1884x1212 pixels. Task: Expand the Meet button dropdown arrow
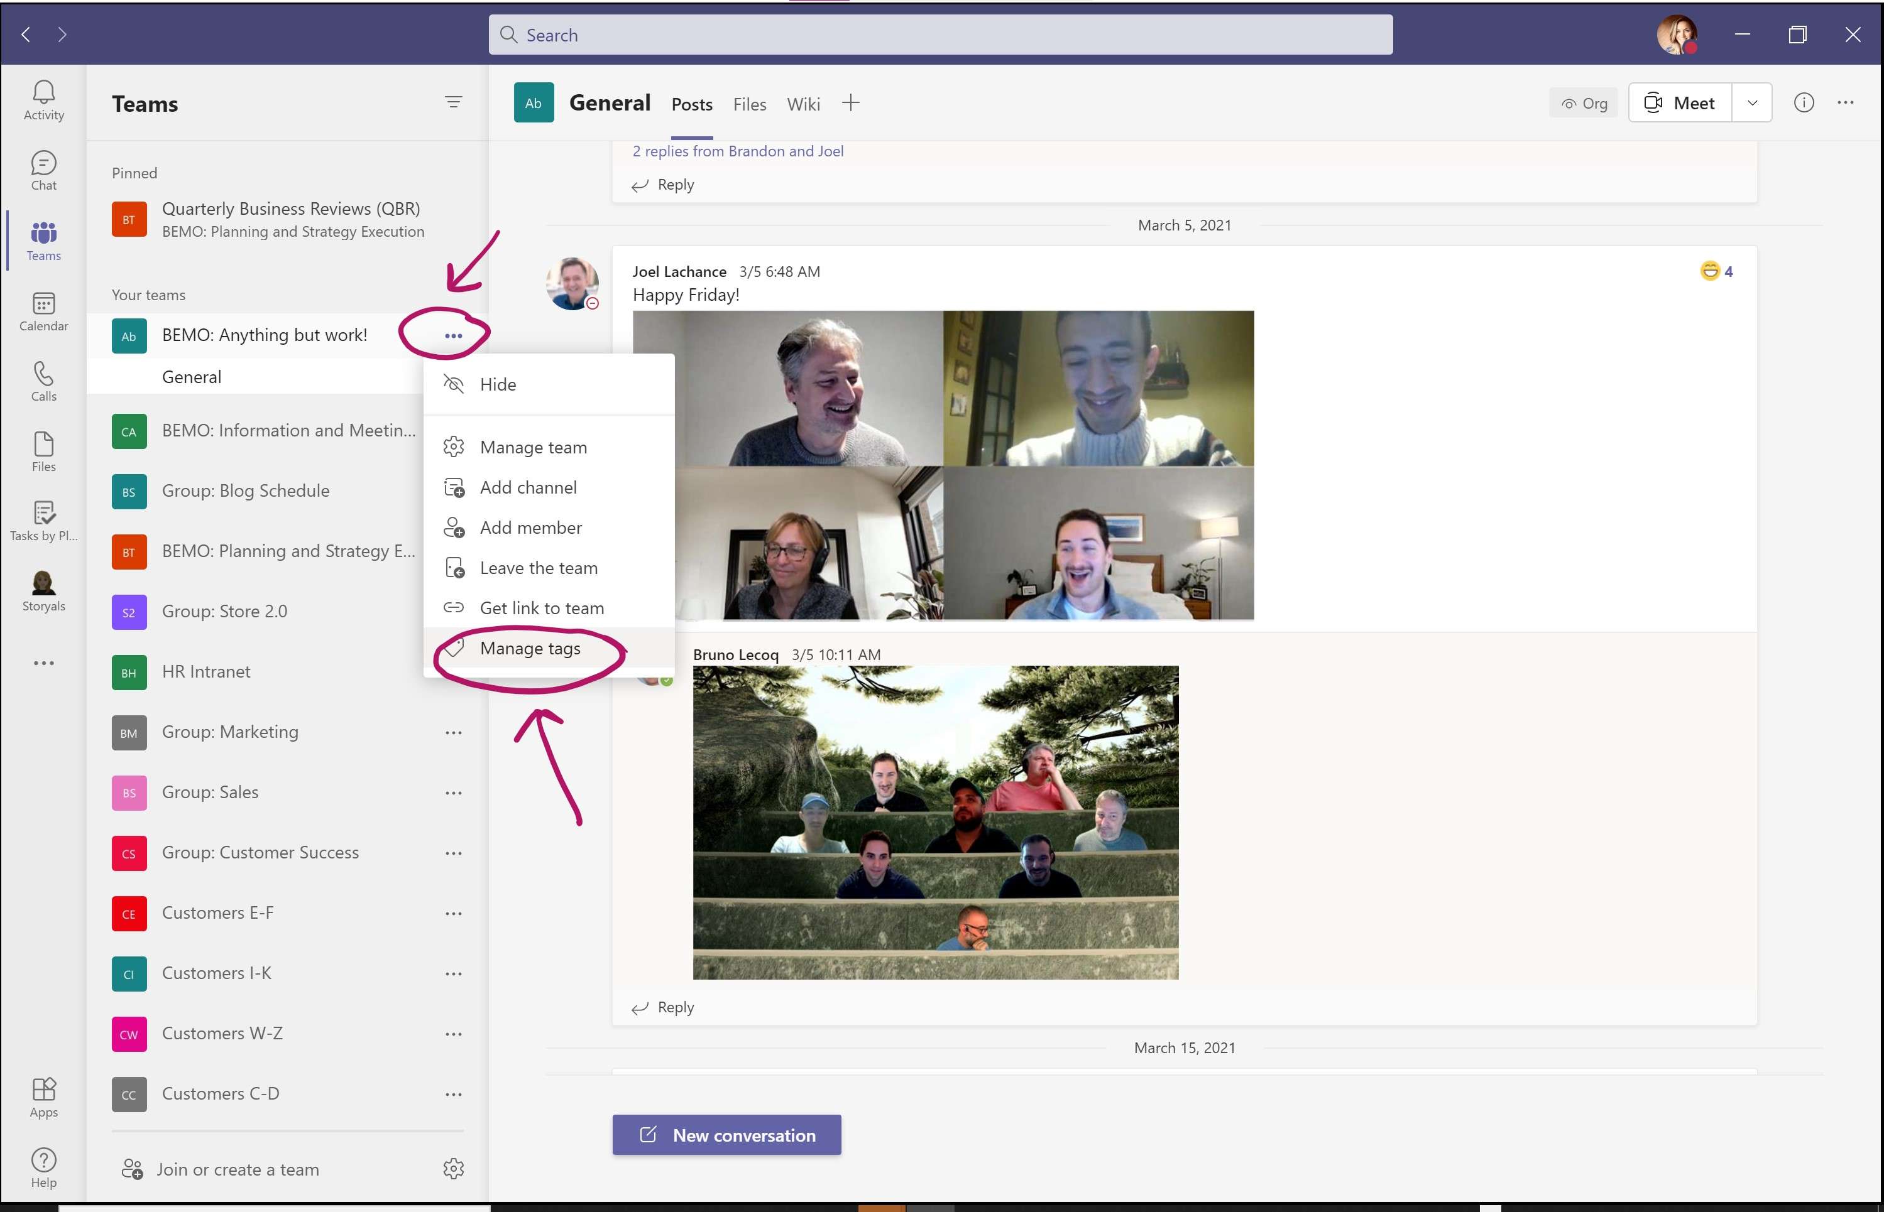point(1751,103)
